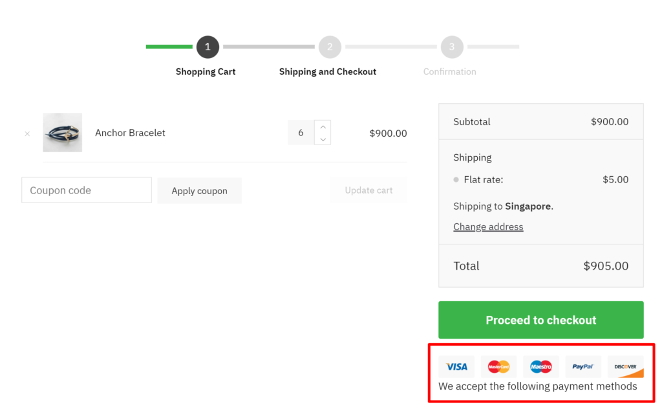Click the Apply coupon button
Image resolution: width=662 pixels, height=407 pixels.
[x=199, y=191]
